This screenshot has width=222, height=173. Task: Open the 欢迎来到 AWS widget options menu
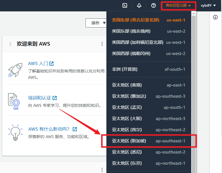(102, 44)
